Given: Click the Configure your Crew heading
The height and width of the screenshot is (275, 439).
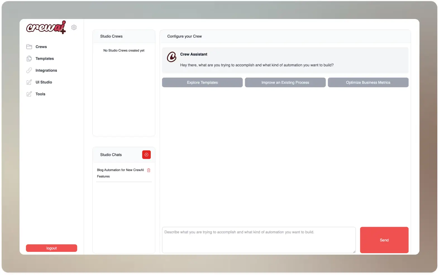Looking at the screenshot, I should (184, 36).
